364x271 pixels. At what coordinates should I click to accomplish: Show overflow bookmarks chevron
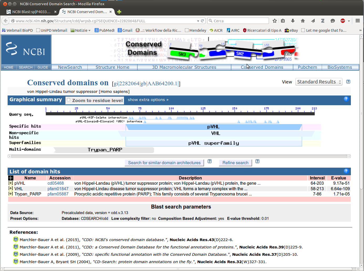pos(360,30)
